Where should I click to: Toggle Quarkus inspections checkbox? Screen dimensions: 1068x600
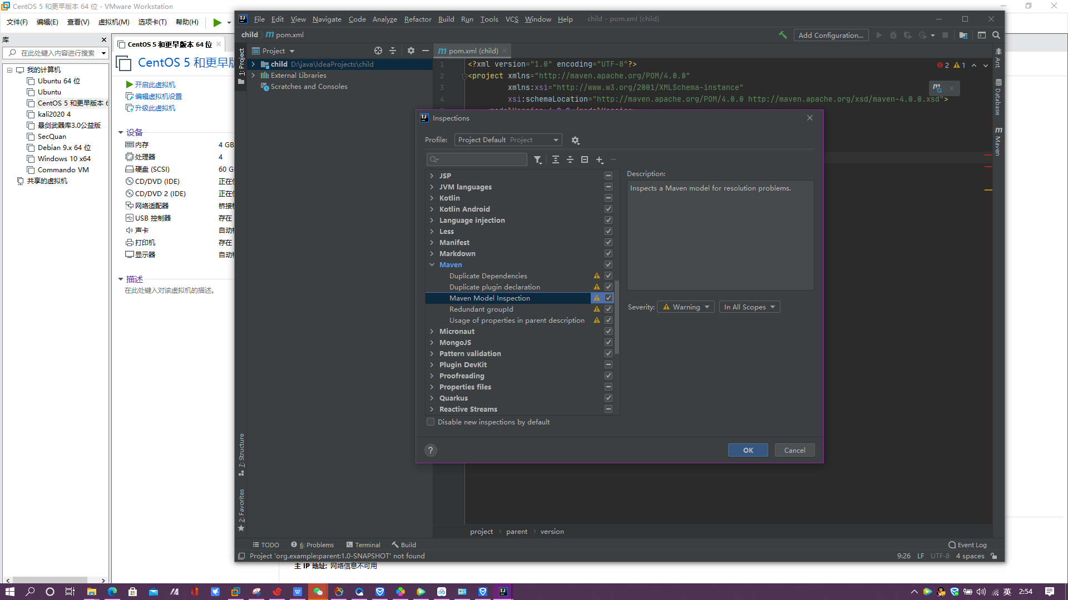coord(609,398)
